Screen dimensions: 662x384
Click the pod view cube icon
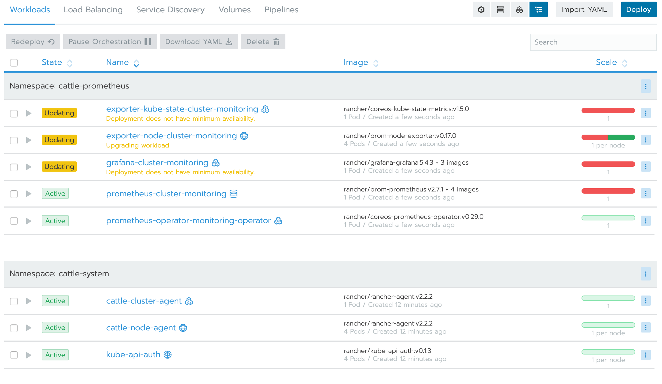coord(481,10)
